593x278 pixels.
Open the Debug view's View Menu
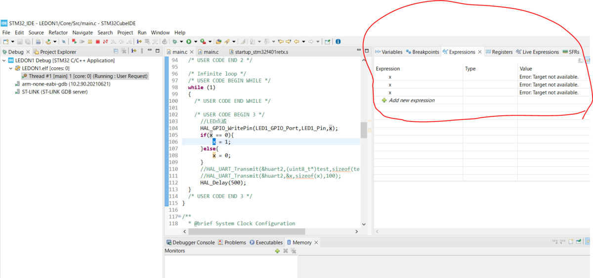pos(142,51)
